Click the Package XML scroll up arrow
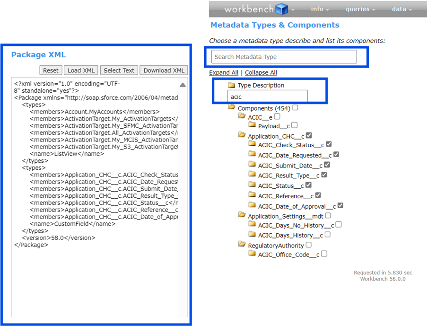 point(183,85)
